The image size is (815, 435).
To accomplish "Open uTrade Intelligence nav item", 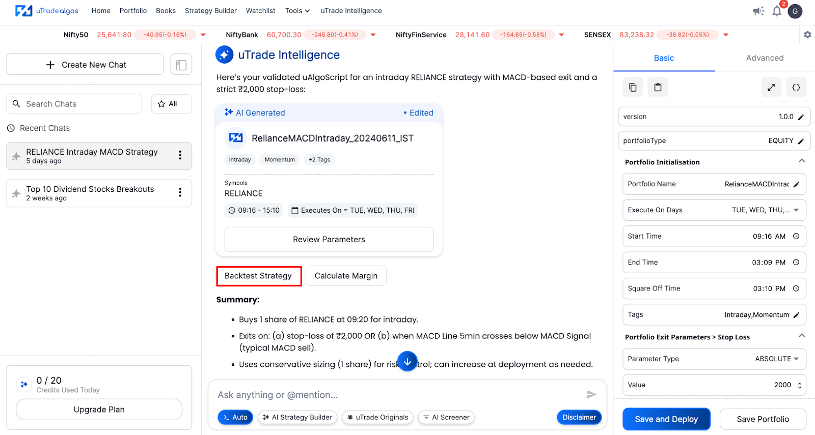I will coord(351,11).
